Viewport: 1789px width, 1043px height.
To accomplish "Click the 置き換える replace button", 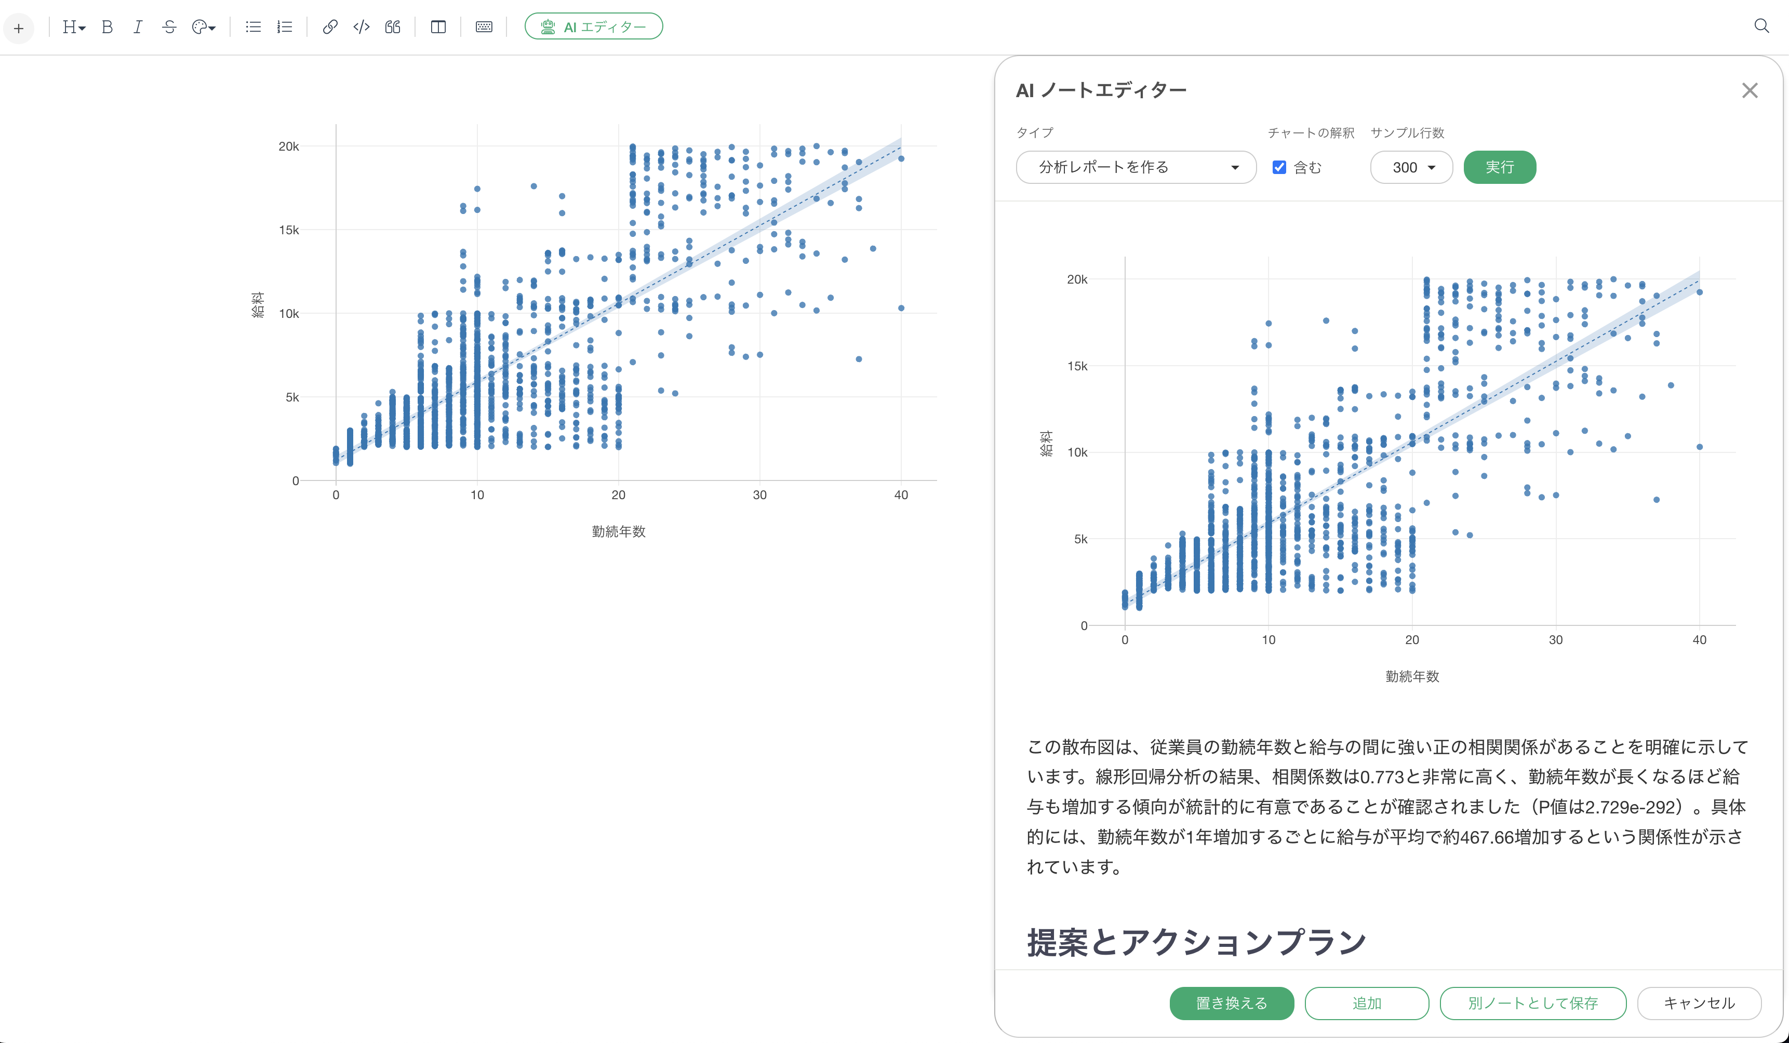I will pyautogui.click(x=1231, y=1002).
